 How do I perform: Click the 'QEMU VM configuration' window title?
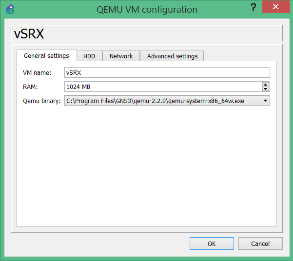147,10
